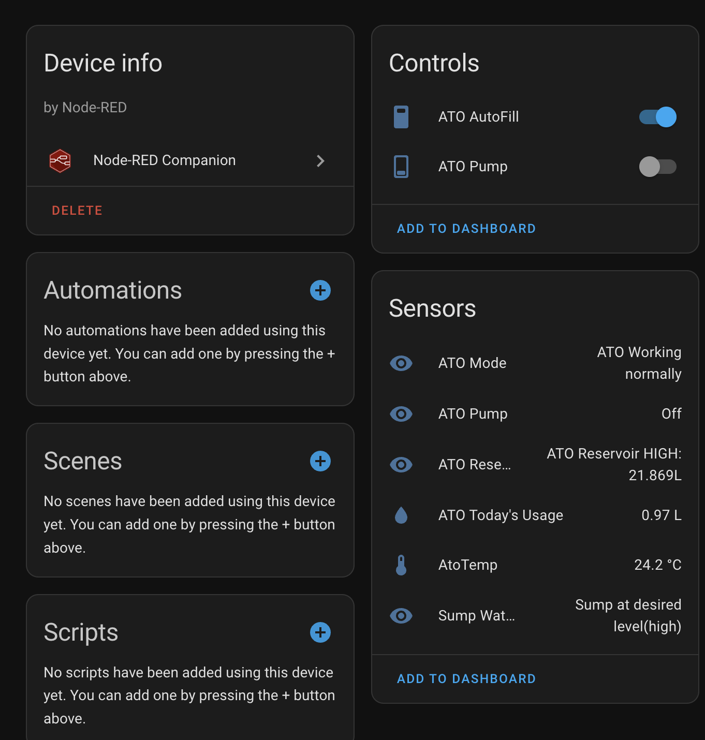Click Add to Dashboard under Sensors
705x740 pixels.
(x=466, y=679)
